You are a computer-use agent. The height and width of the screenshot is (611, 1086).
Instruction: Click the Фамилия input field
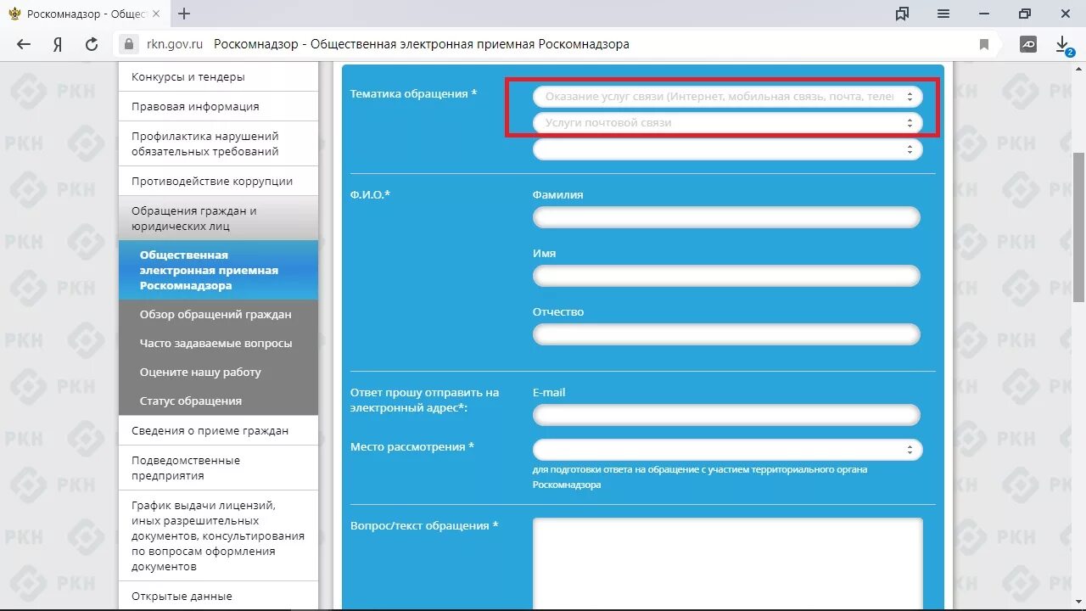726,217
